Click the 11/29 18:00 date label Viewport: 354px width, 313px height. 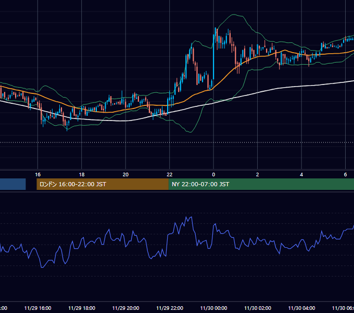82,308
